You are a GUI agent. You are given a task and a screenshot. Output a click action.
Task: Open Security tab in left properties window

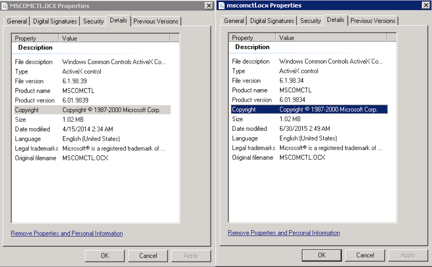pyautogui.click(x=93, y=21)
